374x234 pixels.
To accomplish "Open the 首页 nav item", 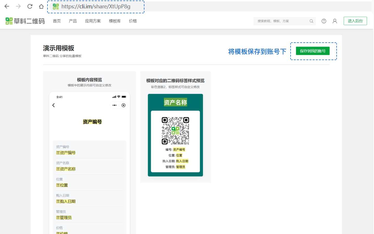I will tap(57, 21).
